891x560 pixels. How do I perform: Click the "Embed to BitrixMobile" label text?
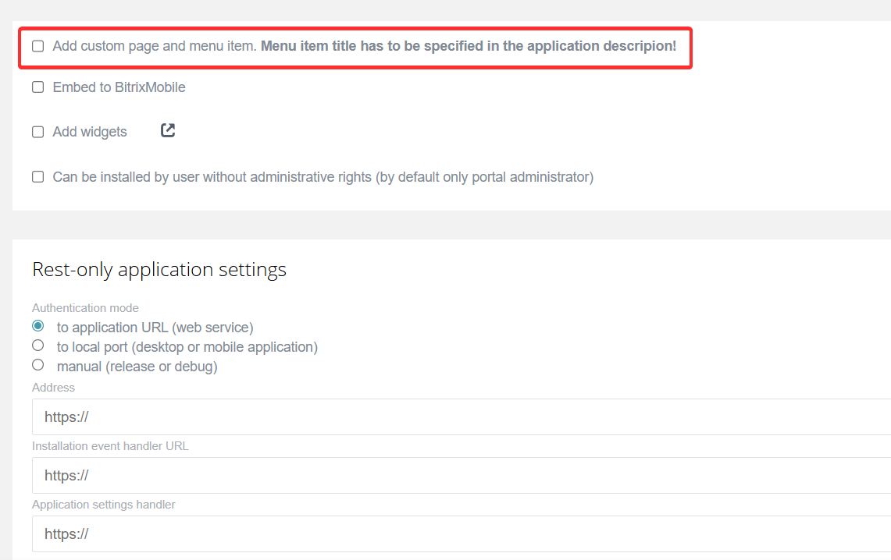click(119, 87)
